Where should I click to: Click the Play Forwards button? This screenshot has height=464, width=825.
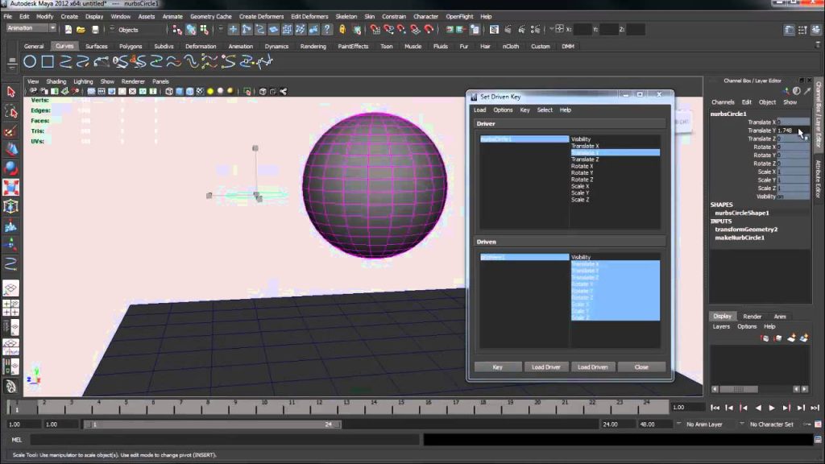click(772, 408)
